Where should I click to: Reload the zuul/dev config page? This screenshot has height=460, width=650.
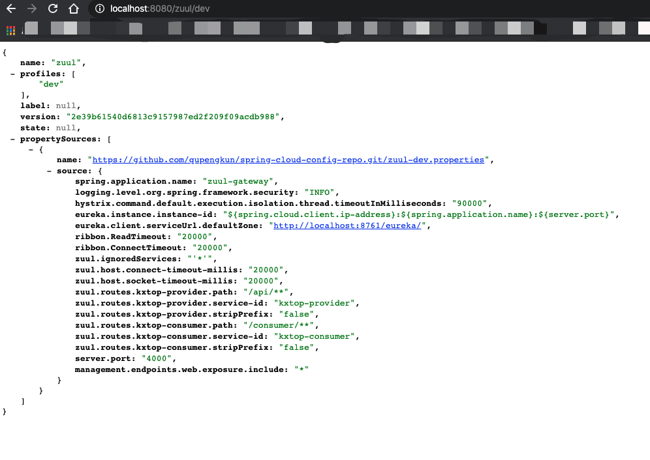coord(52,9)
